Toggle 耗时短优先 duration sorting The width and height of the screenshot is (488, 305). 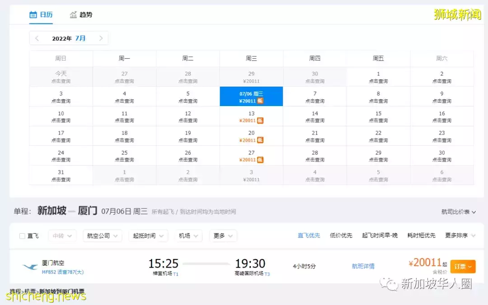421,236
